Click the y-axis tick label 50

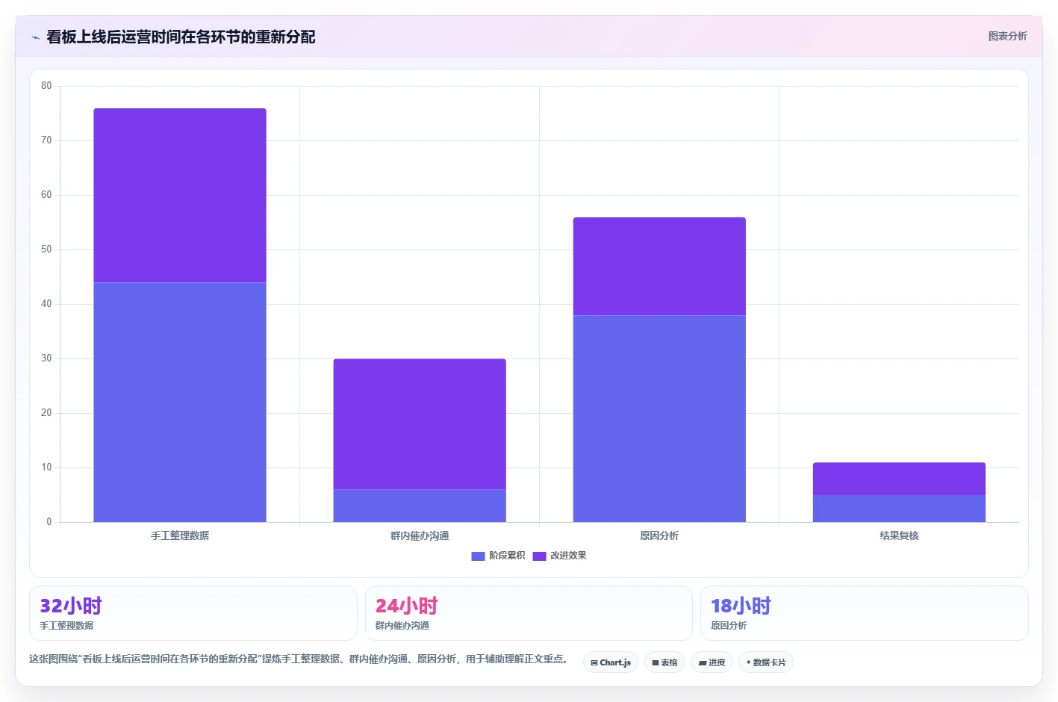(x=46, y=249)
